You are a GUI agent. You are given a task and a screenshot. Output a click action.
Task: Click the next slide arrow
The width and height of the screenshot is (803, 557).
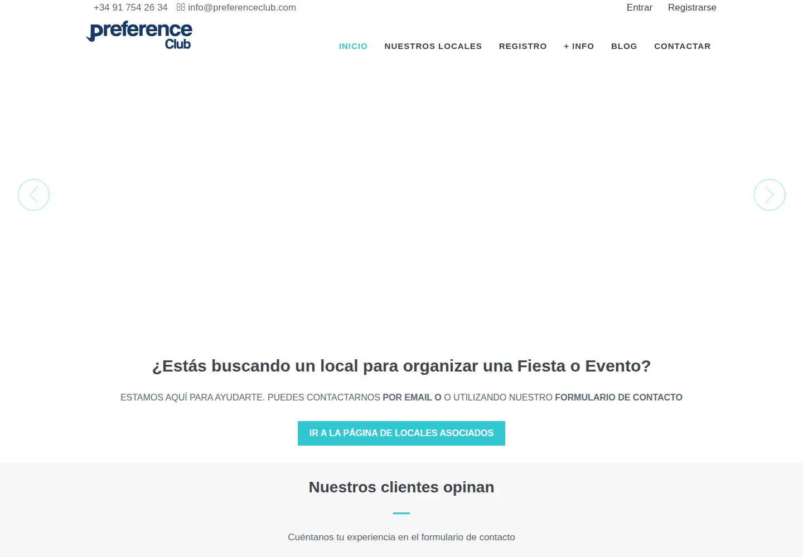point(770,195)
